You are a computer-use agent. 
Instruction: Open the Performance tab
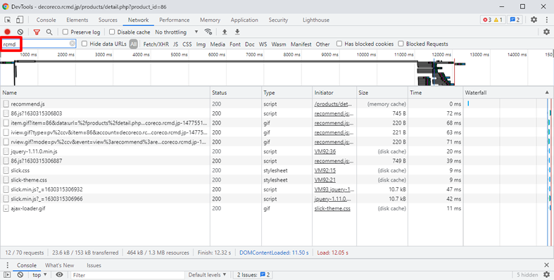tap(174, 20)
